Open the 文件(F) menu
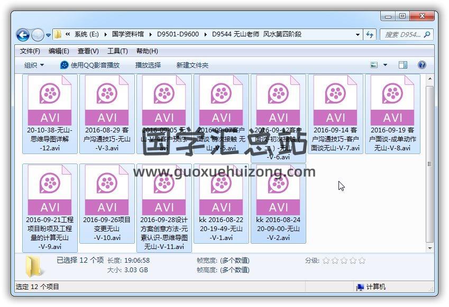449x307 pixels. click(30, 51)
